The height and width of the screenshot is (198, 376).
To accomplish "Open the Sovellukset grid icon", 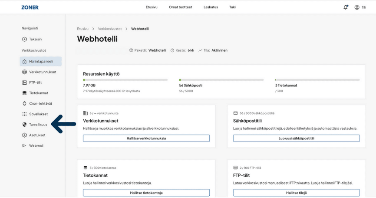I will (25, 114).
